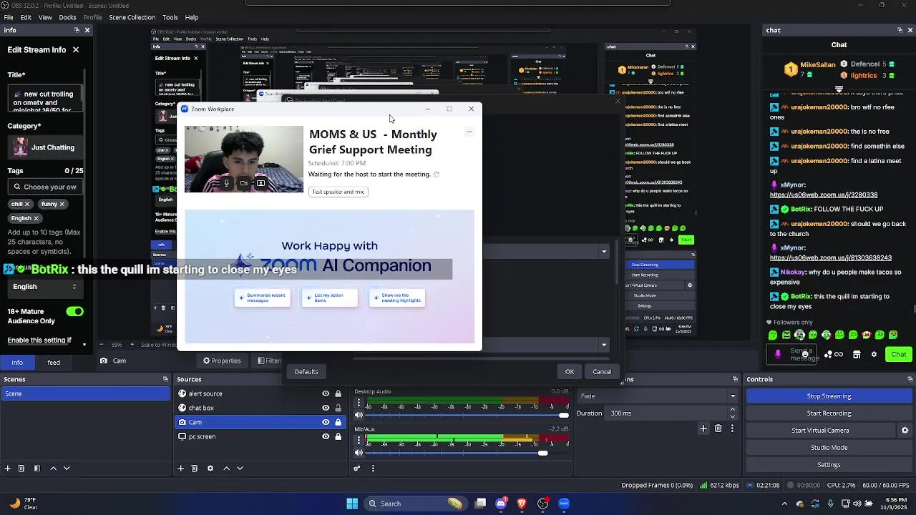Open Desktop Audio three-dot options
Screen dimensions: 916x515
(x=360, y=404)
